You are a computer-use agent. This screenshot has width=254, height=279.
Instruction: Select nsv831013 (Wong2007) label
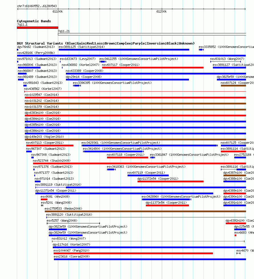pos(227,59)
